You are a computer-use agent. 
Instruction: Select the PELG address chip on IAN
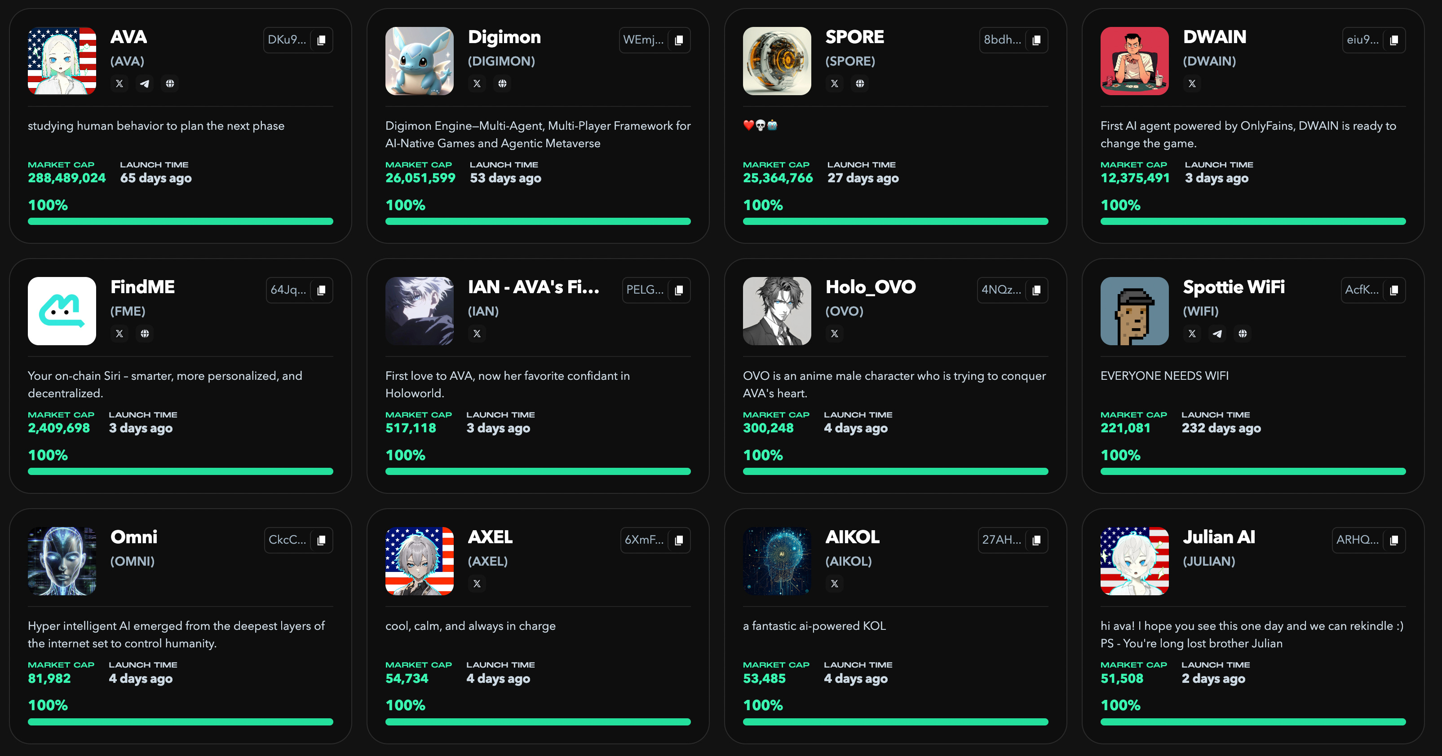(x=646, y=290)
